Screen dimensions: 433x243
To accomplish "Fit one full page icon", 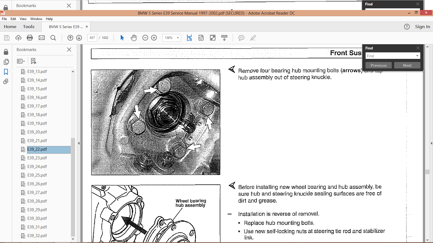I will click(x=201, y=38).
